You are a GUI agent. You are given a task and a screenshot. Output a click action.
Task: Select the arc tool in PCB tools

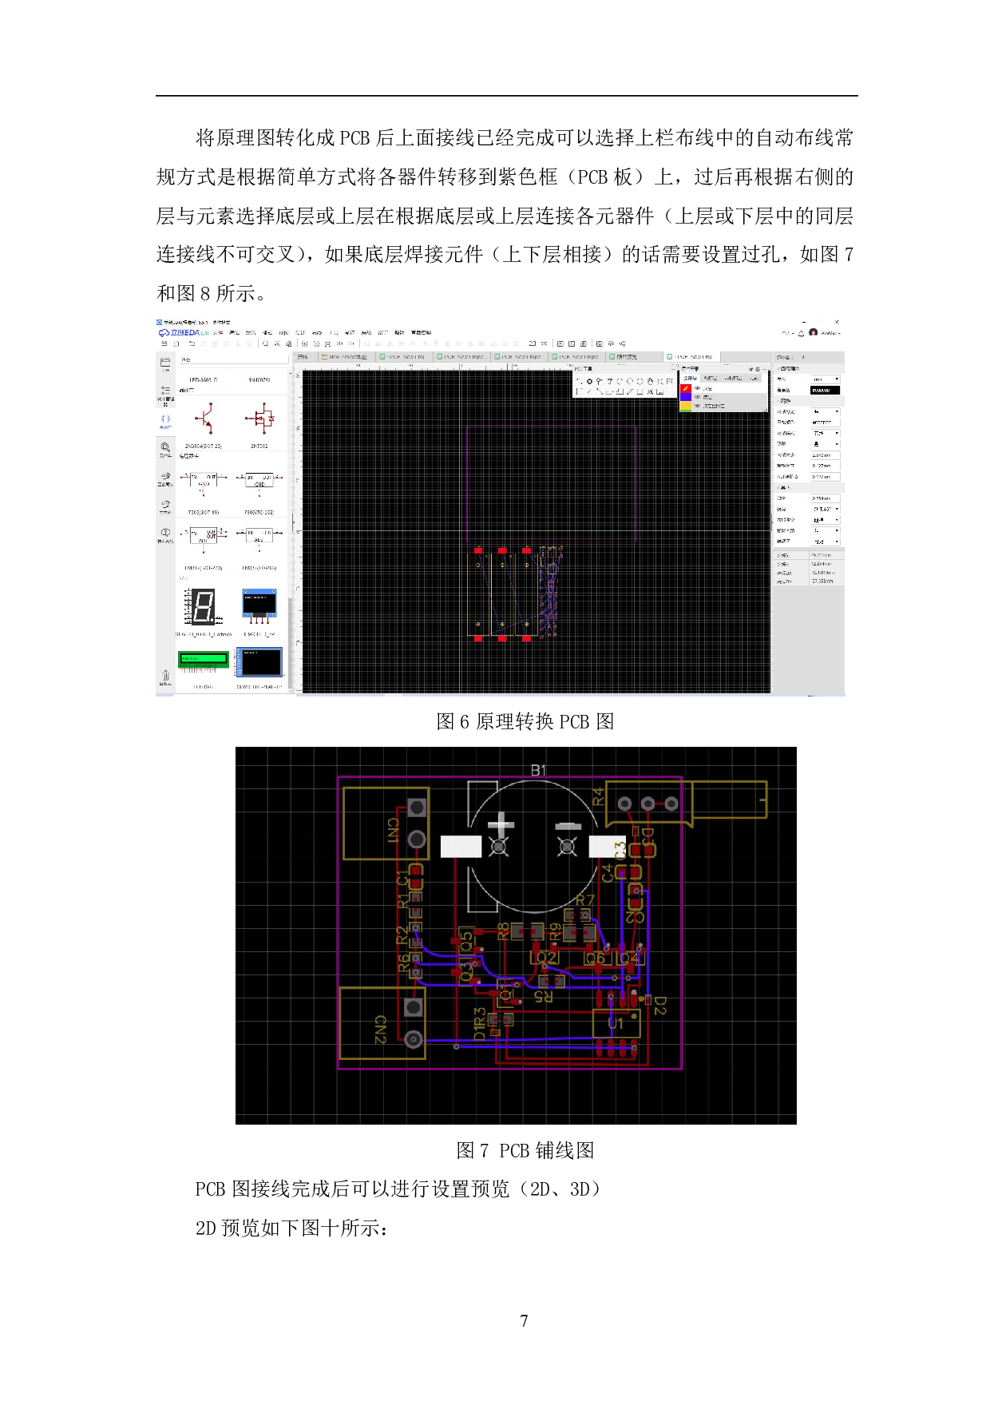pyautogui.click(x=620, y=381)
